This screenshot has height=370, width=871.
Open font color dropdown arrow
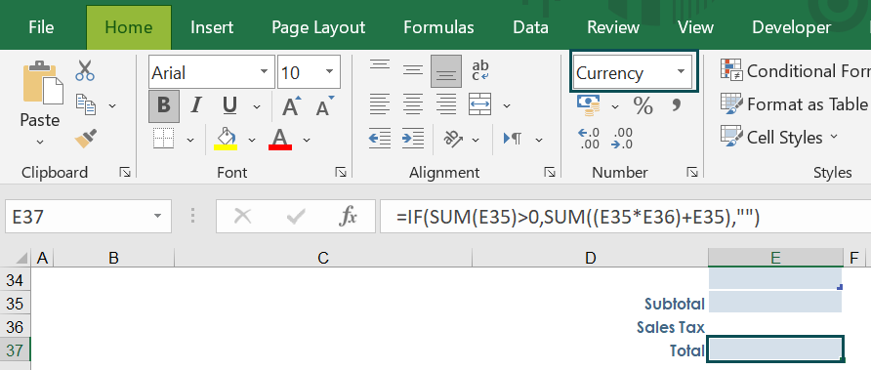point(306,140)
